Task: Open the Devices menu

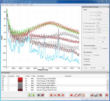Action: [12, 5]
